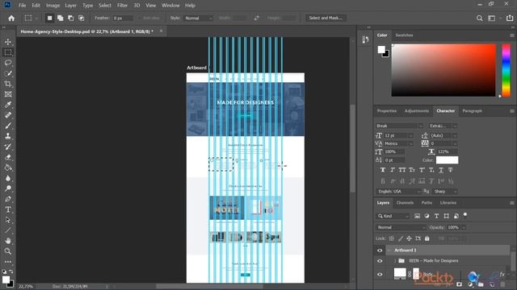Close the Home-Agency-Style-Desktop.psd document tab

(x=161, y=31)
